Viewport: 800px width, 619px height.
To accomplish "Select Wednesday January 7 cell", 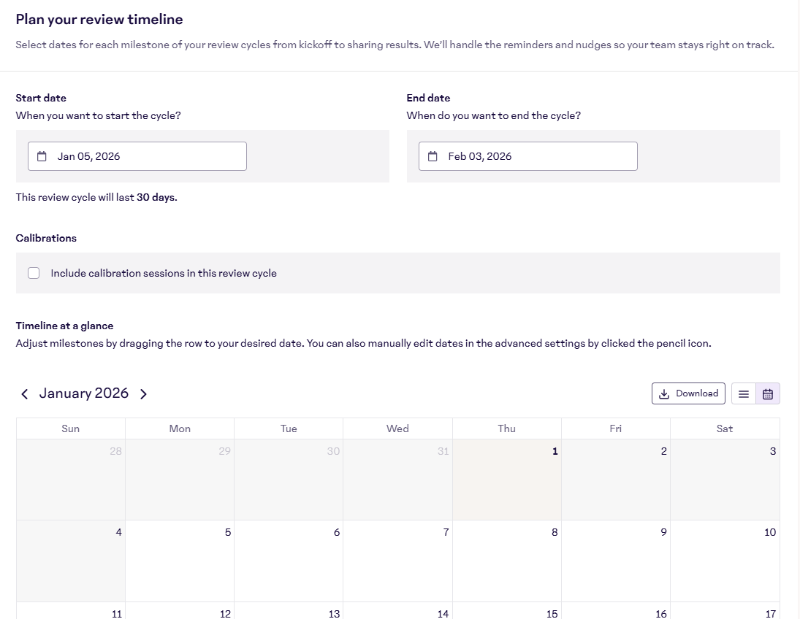I will [x=397, y=560].
